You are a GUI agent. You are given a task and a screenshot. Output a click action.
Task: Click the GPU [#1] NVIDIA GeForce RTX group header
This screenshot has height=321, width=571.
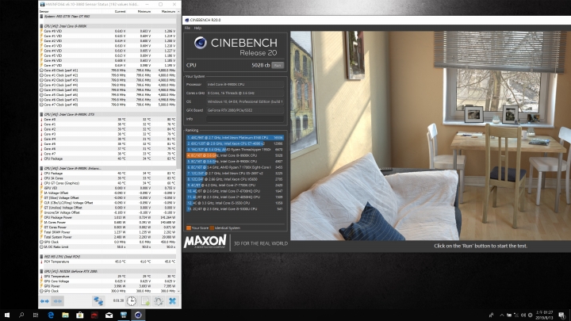coord(107,272)
